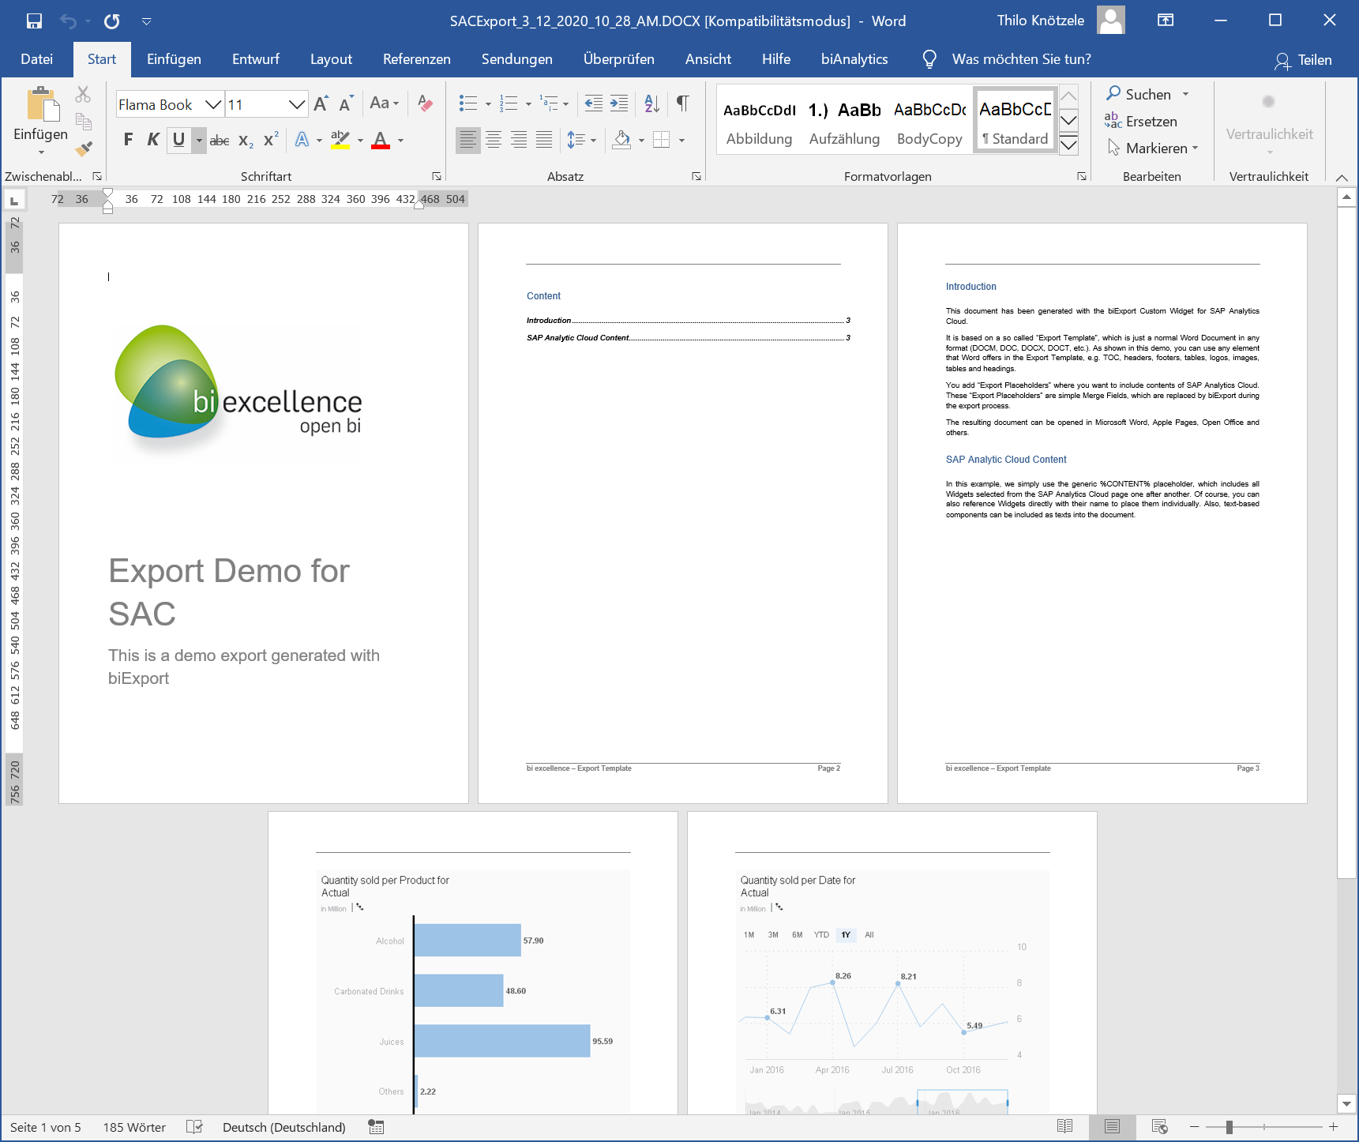
Task: Open the Change Case Aa dropdown
Action: point(385,103)
